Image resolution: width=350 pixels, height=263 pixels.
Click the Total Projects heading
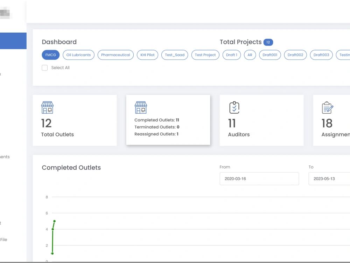[x=241, y=42]
